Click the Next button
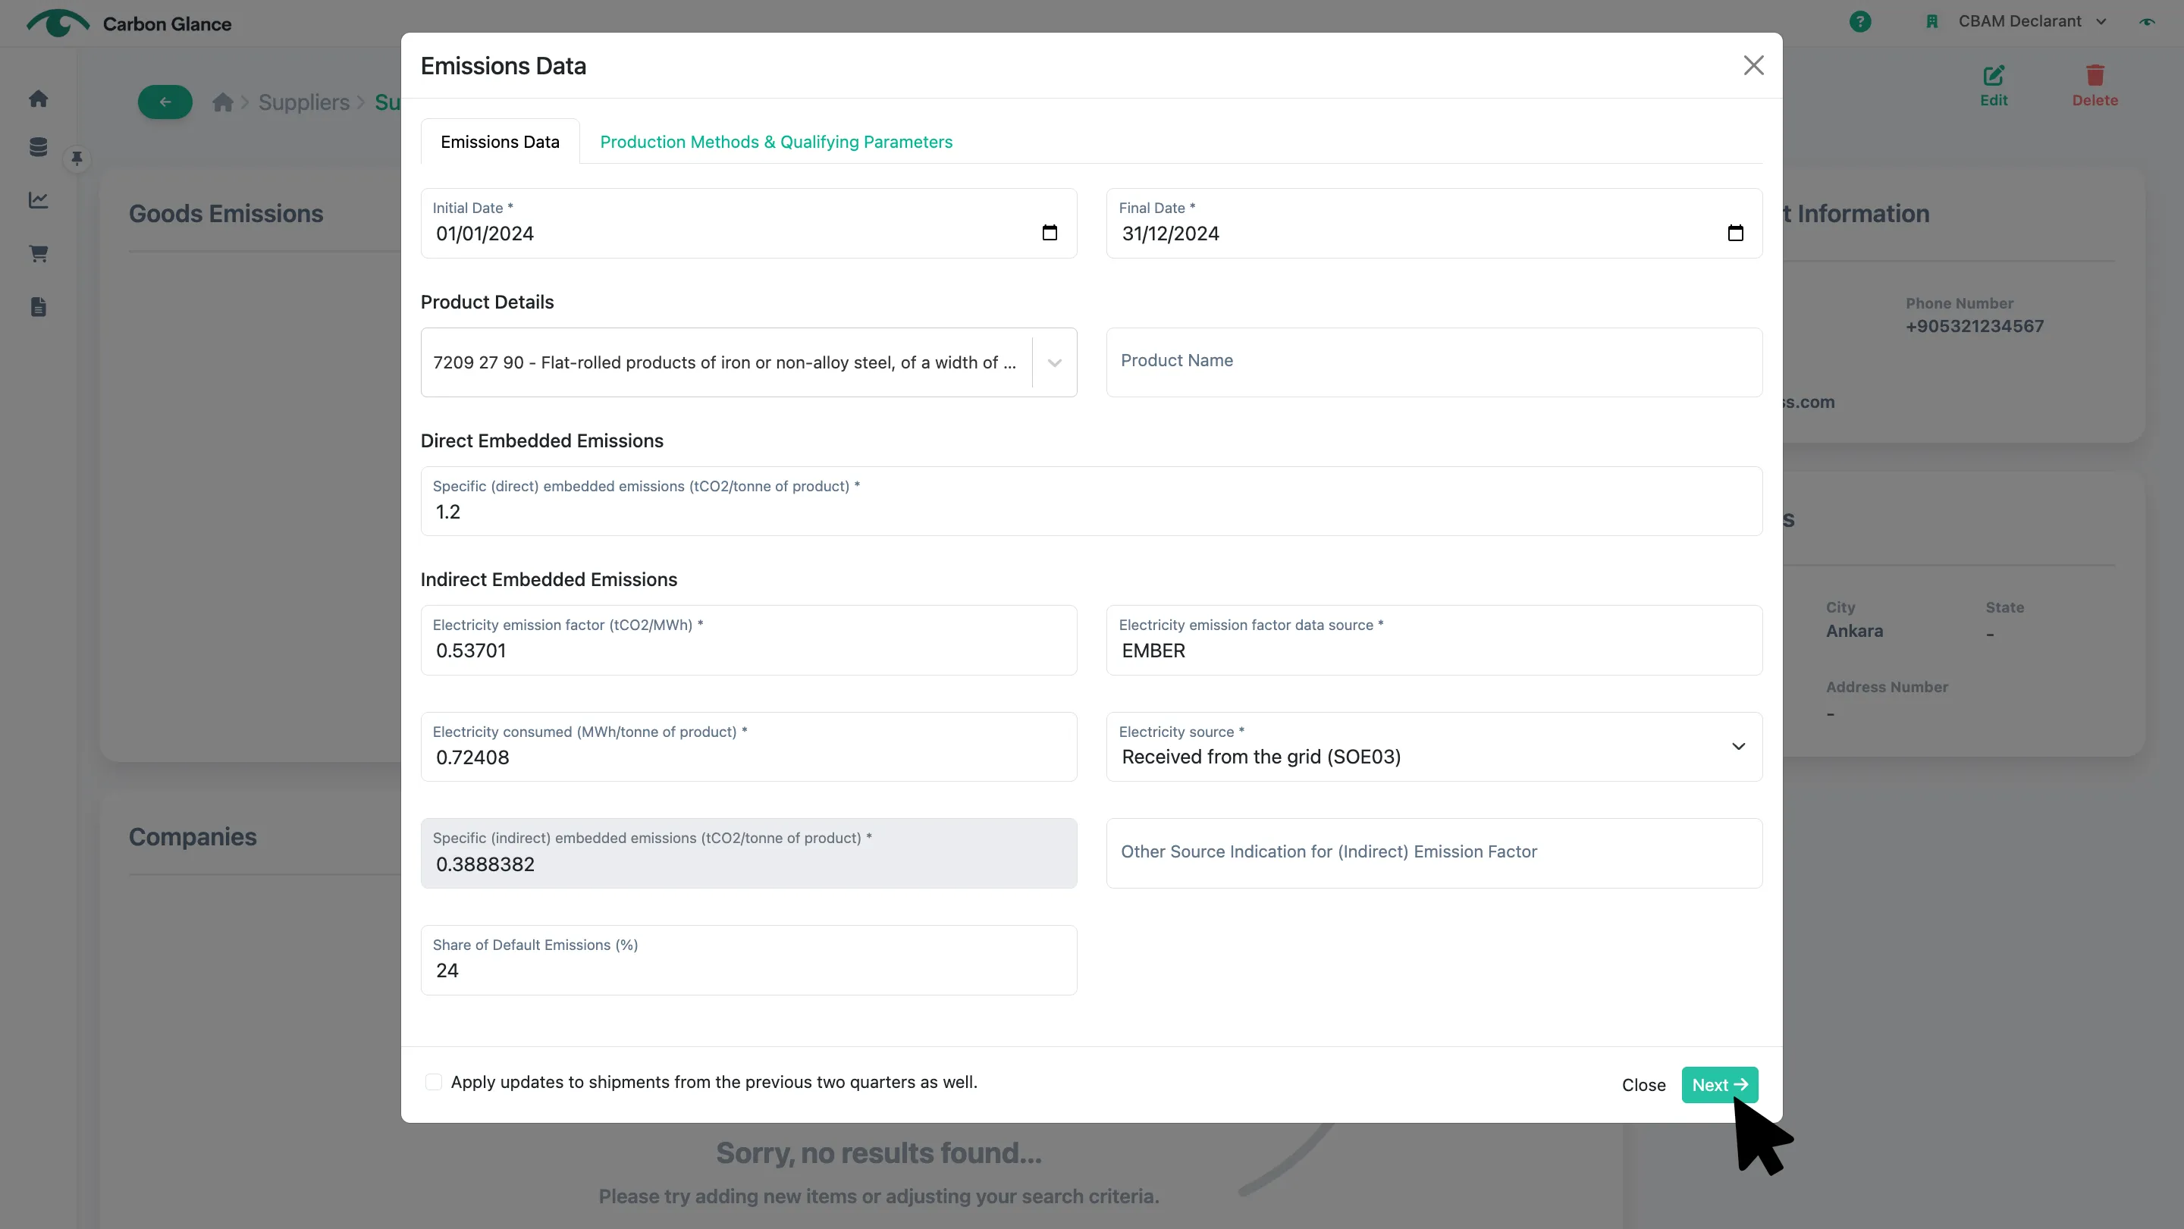This screenshot has height=1229, width=2184. 1719,1085
